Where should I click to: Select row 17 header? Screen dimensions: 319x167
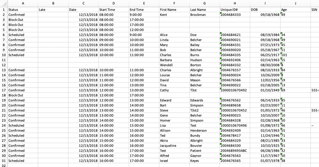pos(4,90)
